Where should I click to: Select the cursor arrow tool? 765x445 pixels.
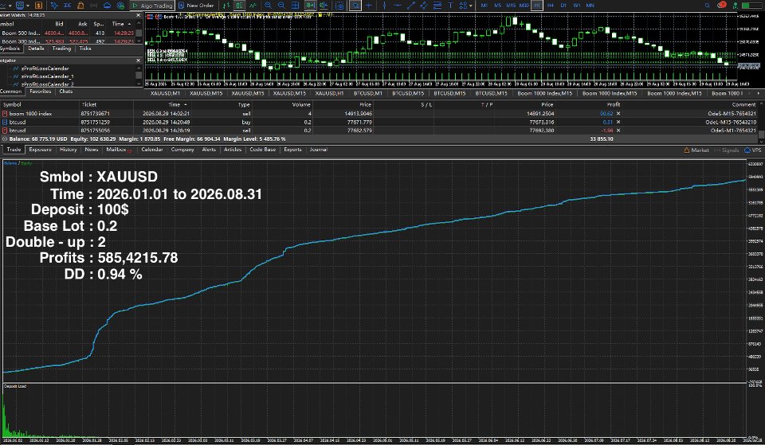[x=355, y=6]
